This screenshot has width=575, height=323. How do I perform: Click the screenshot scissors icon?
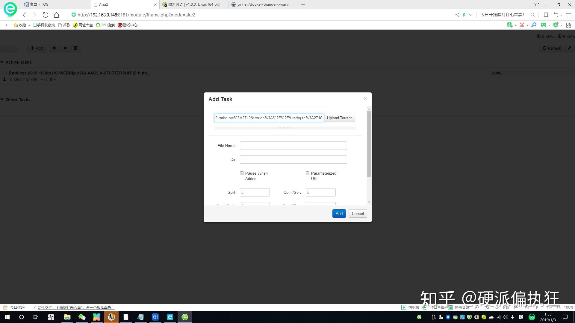coord(522,25)
